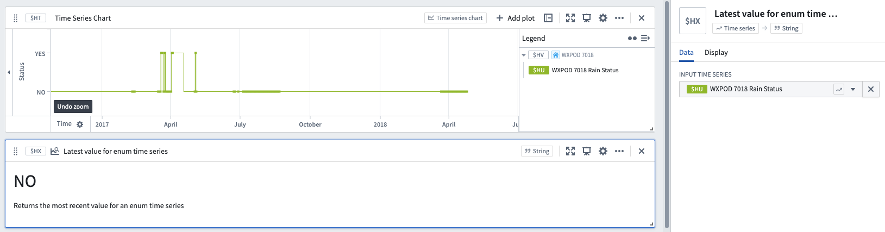Collapse the Status axis arrow

pyautogui.click(x=9, y=72)
